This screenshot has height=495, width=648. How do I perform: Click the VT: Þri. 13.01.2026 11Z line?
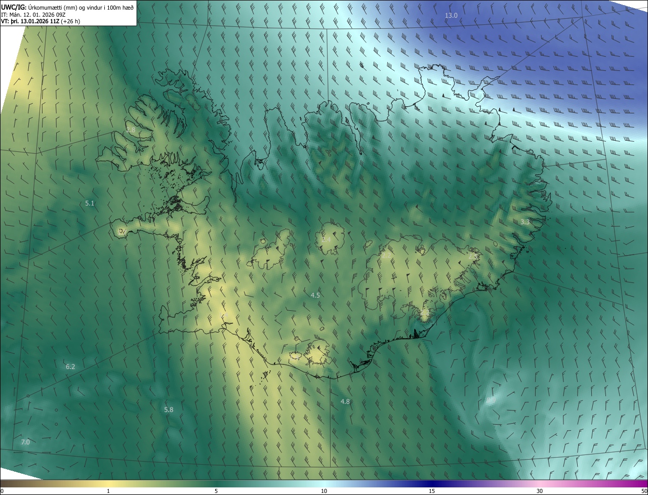pos(40,21)
